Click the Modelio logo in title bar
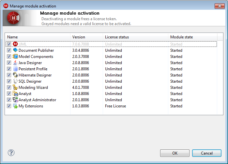The height and width of the screenshot is (164, 228). coord(6,6)
